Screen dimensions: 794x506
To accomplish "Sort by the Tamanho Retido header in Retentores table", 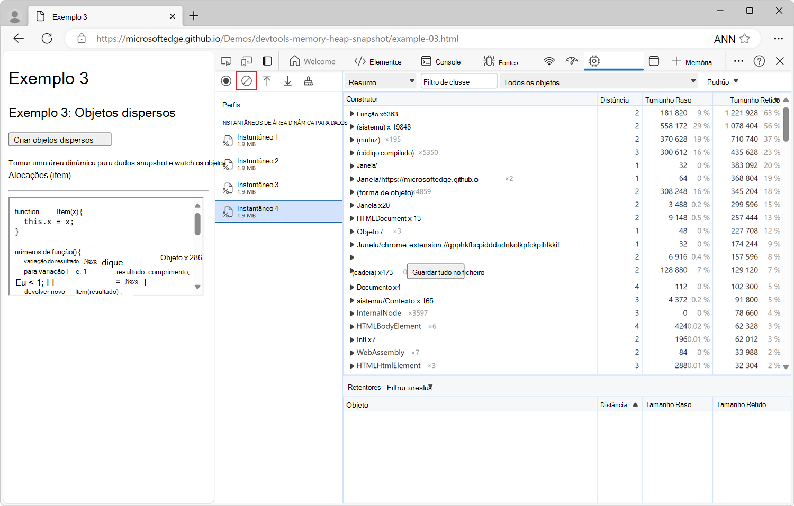I will 752,404.
